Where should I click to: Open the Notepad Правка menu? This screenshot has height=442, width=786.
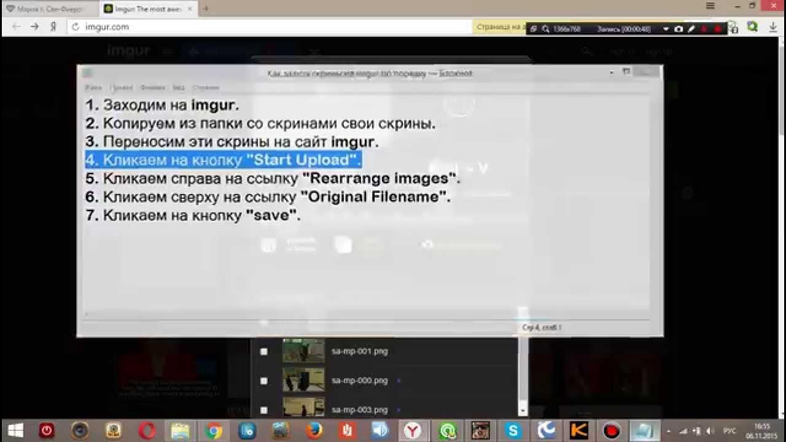122,88
